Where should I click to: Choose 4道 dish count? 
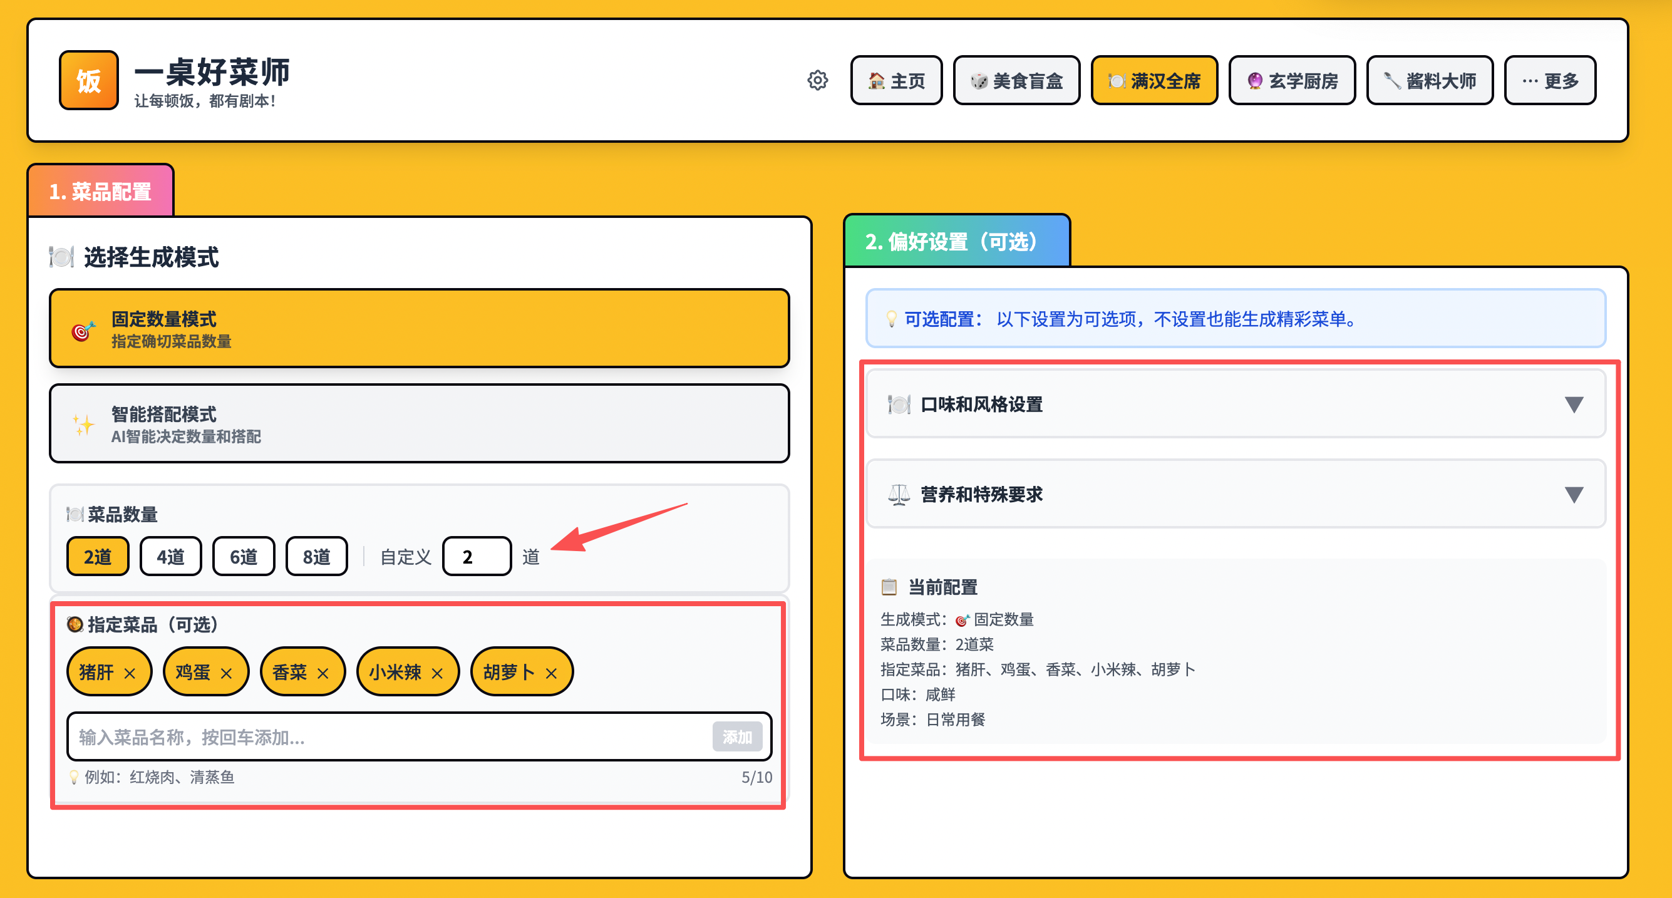pyautogui.click(x=171, y=557)
